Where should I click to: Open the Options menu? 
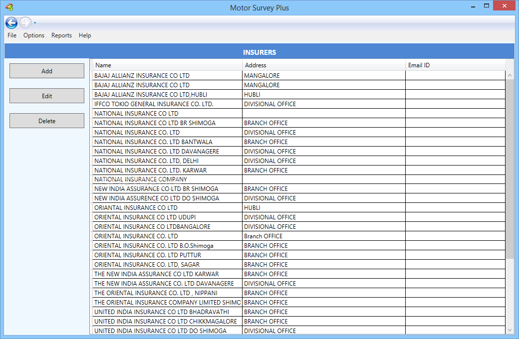coord(34,35)
